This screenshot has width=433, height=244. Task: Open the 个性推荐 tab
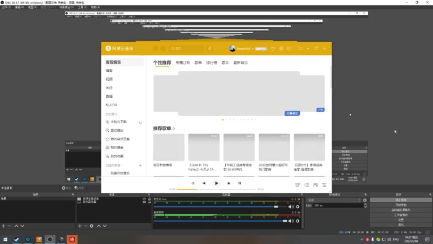click(162, 63)
